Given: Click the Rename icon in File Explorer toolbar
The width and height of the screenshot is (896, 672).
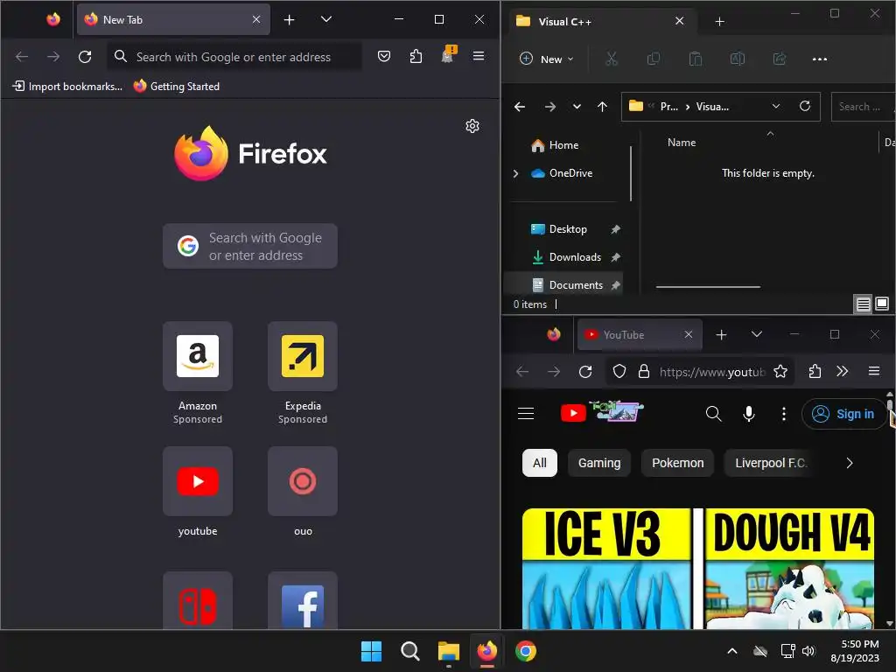Looking at the screenshot, I should [x=737, y=59].
